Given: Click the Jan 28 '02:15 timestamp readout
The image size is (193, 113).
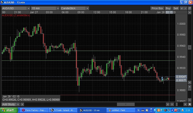Looking at the screenshot, I should click(11, 96).
